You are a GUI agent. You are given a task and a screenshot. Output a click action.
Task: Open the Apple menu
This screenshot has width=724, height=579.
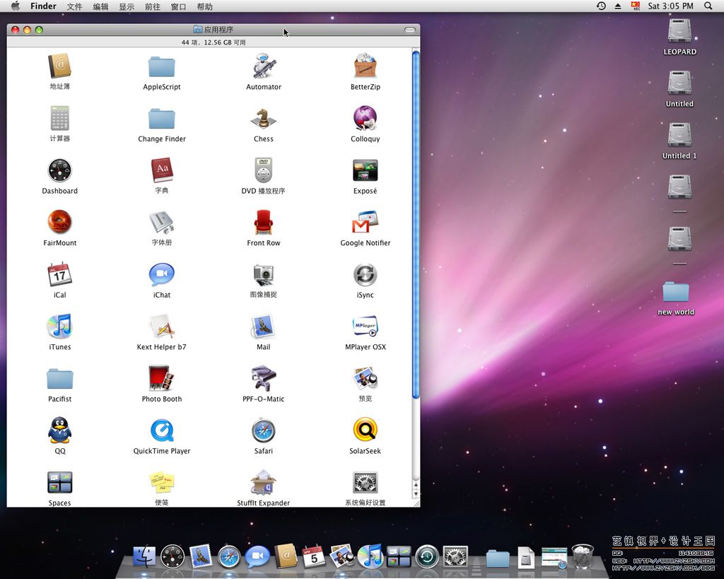(x=16, y=6)
